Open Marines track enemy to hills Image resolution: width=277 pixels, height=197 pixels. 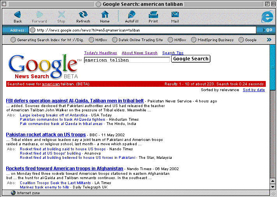pos(44,187)
